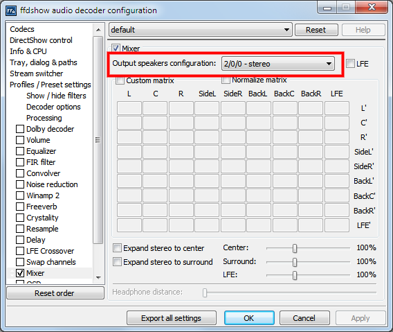The width and height of the screenshot is (393, 332).
Task: Toggle the Mixer checkbox in the right panel
Action: point(116,49)
